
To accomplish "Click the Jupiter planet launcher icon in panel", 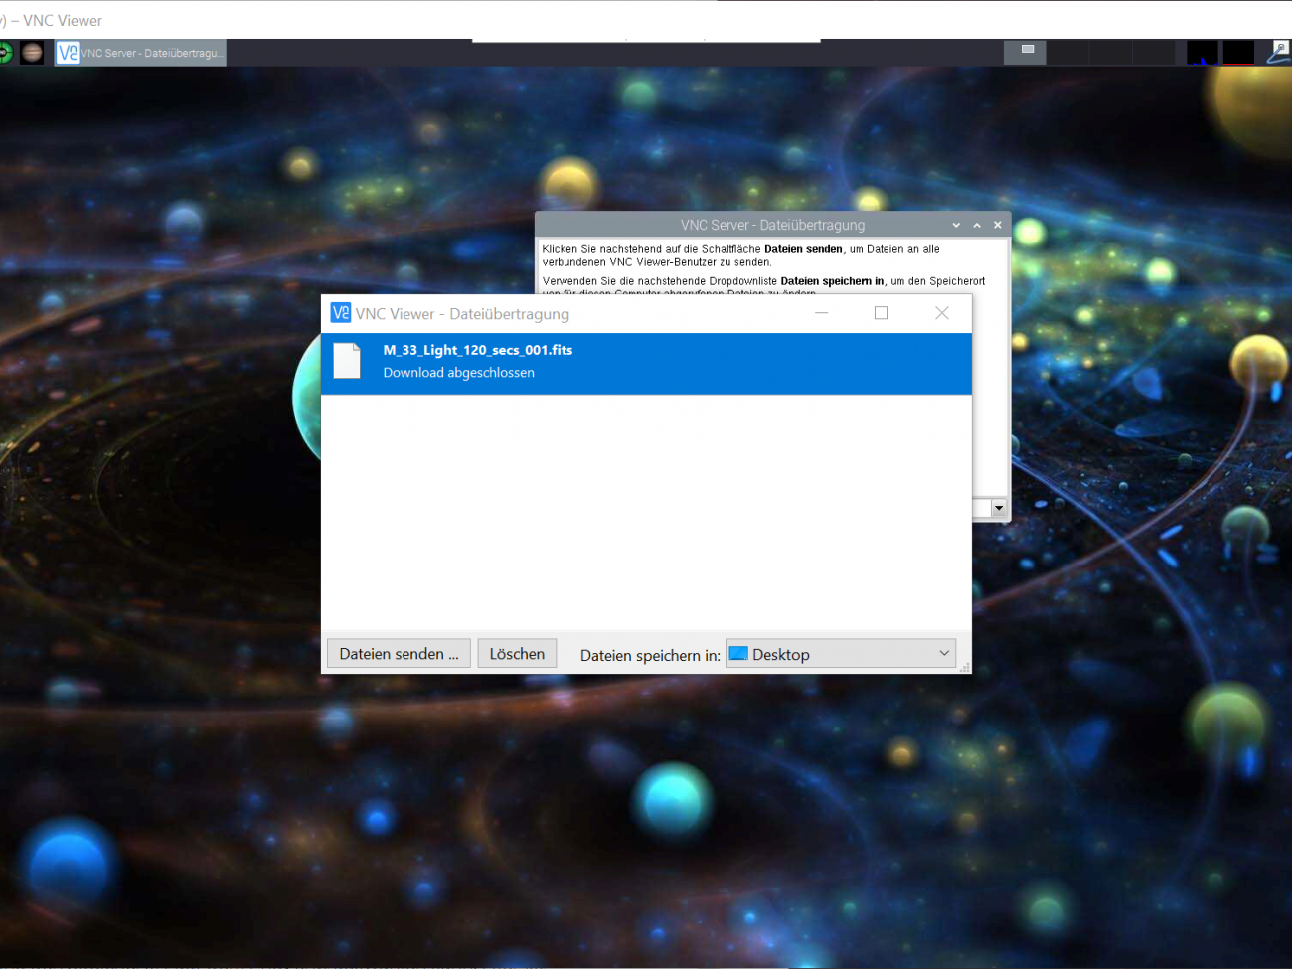I will coord(32,53).
